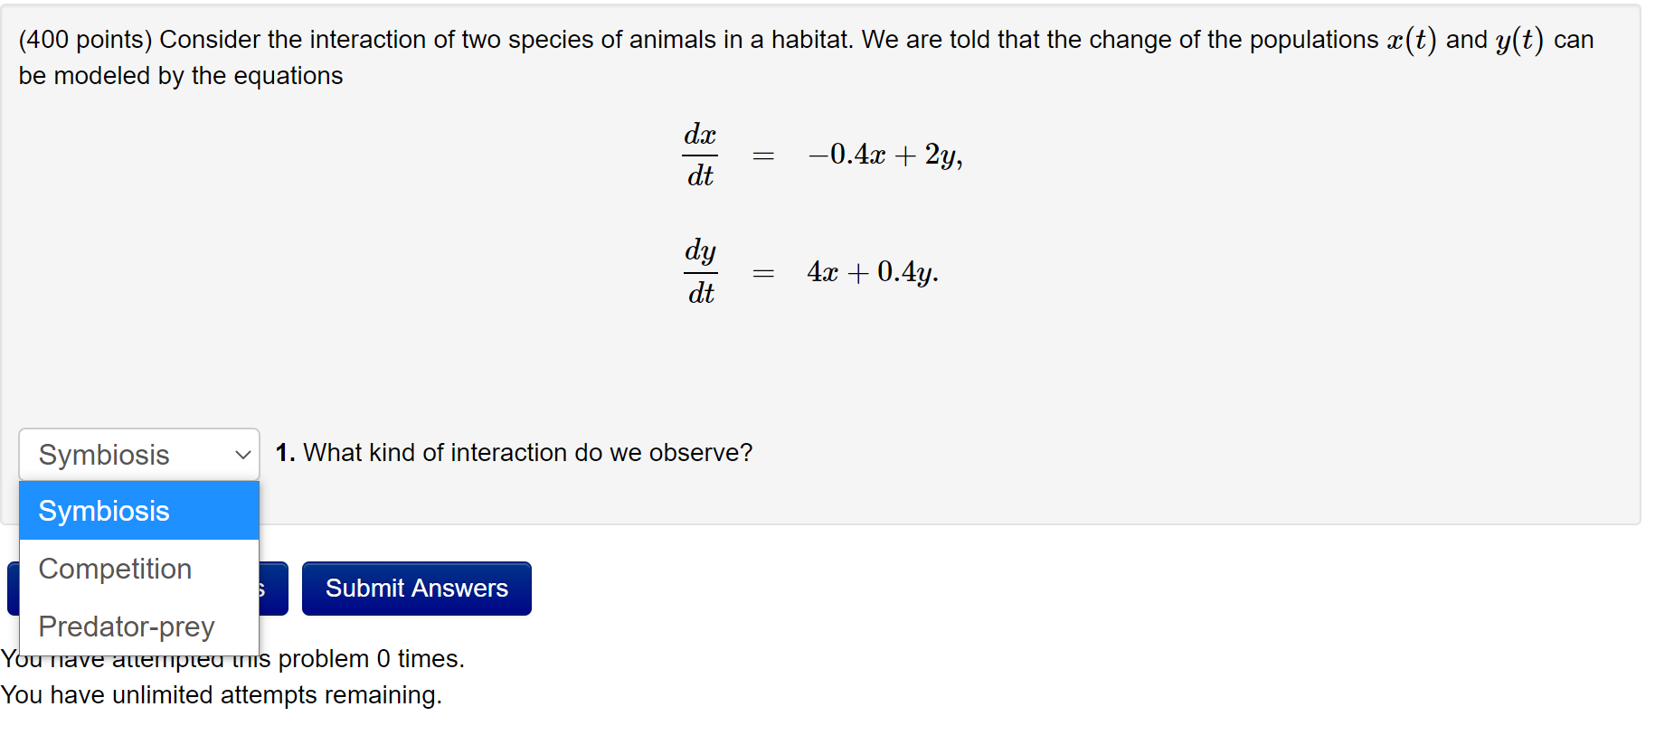Click the (400 points) label
Viewport: 1655px width, 735px height.
[x=85, y=40]
